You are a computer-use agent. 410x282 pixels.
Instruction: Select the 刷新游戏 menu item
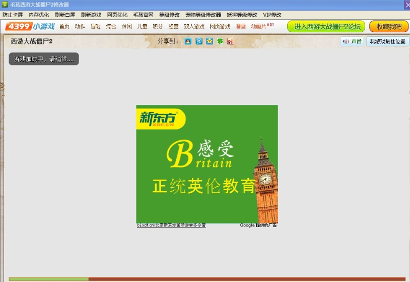coord(91,15)
